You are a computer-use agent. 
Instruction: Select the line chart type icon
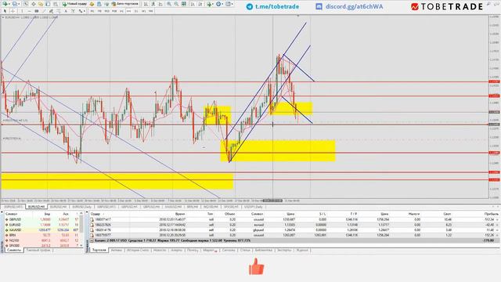pyautogui.click(x=161, y=4)
